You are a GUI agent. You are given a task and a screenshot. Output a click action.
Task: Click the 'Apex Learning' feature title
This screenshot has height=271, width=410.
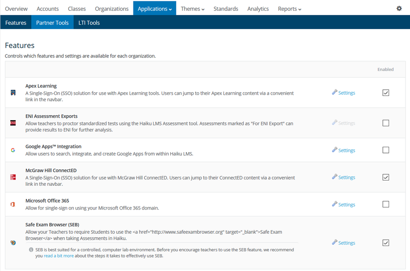tap(41, 86)
